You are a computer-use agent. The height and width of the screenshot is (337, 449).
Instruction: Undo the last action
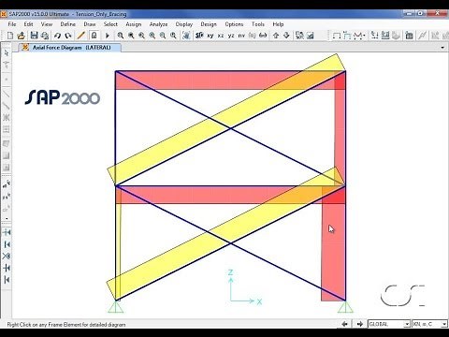[x=57, y=36]
